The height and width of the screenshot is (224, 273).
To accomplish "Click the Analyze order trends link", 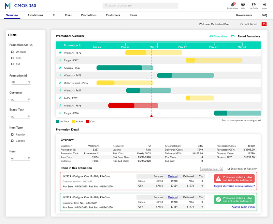I will 243,207.
